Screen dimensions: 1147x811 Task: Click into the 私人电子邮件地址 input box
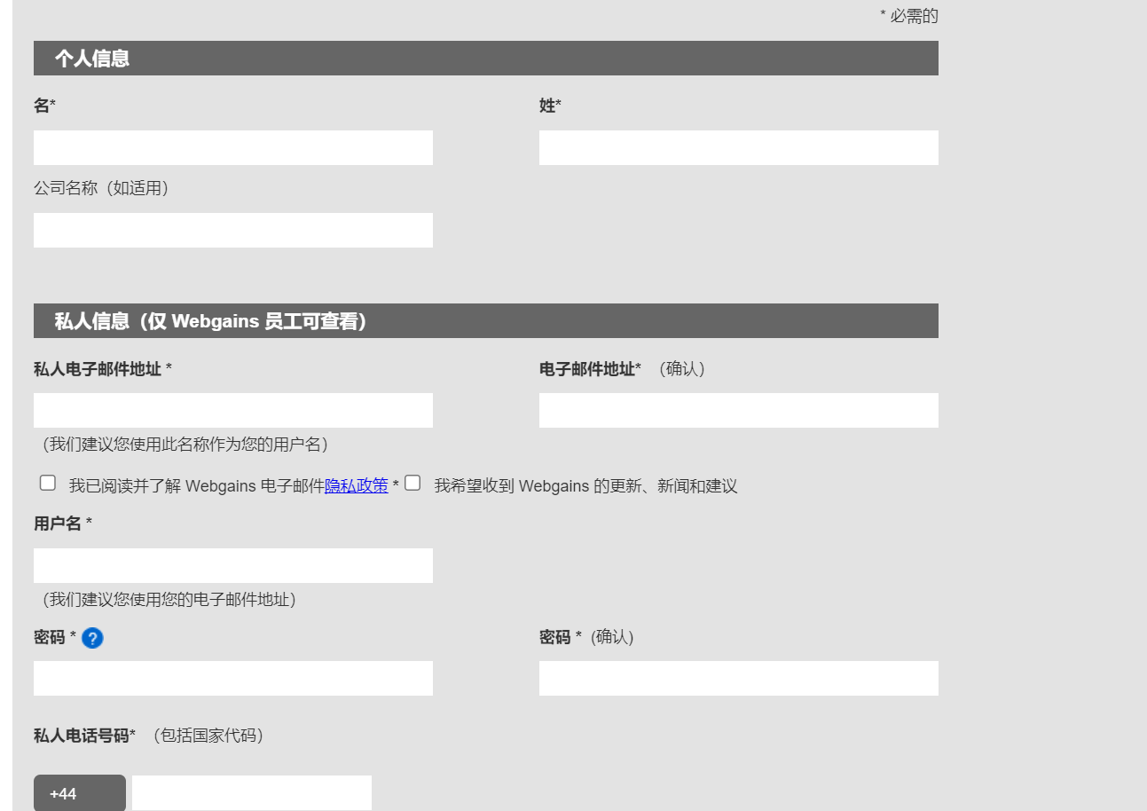233,410
